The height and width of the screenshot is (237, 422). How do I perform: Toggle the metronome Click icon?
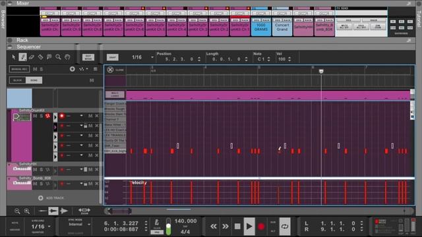coord(157,223)
